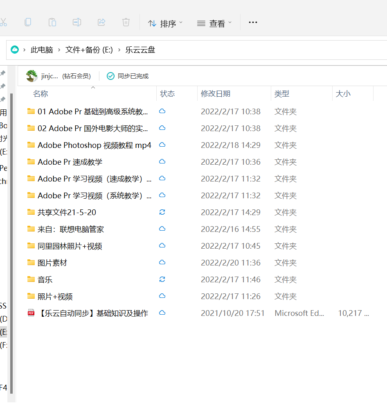Select the 照片+视频 folder
The image size is (387, 413).
[x=55, y=296]
